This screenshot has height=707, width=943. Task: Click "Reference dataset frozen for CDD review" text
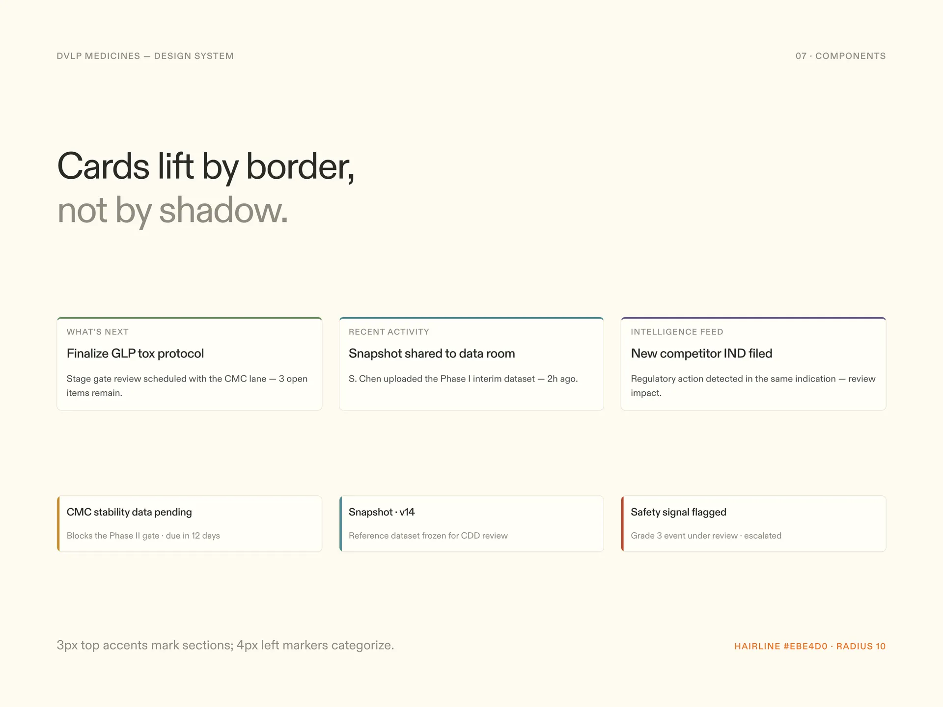[428, 536]
